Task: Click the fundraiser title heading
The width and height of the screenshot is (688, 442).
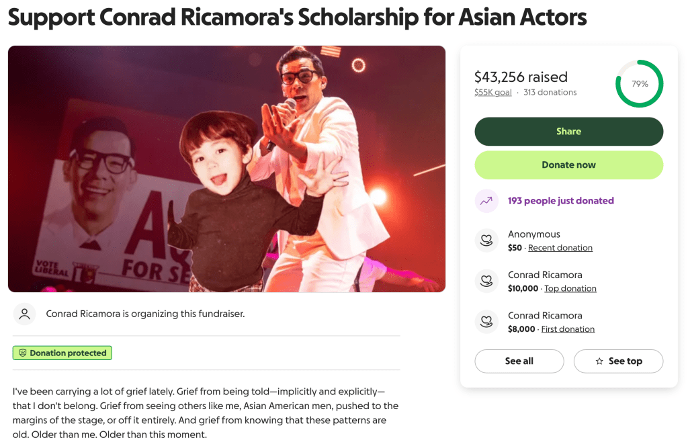Action: click(298, 17)
